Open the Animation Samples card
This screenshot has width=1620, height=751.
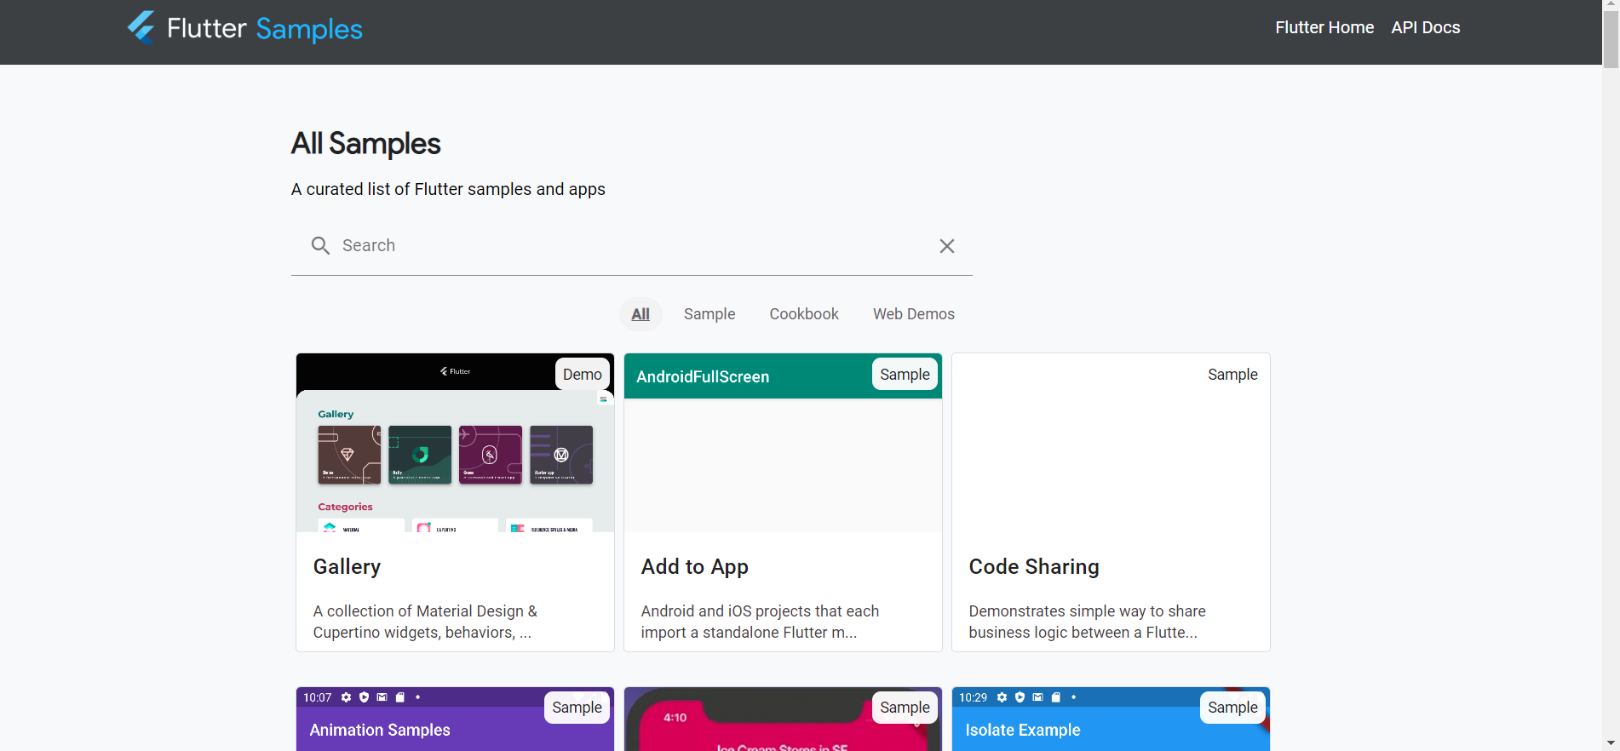(455, 719)
